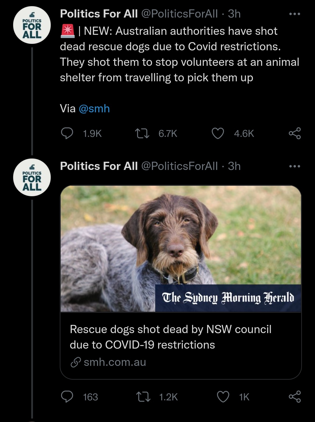The height and width of the screenshot is (422, 315).
Task: Open Politics For All profile name on first tweet
Action: pyautogui.click(x=99, y=14)
